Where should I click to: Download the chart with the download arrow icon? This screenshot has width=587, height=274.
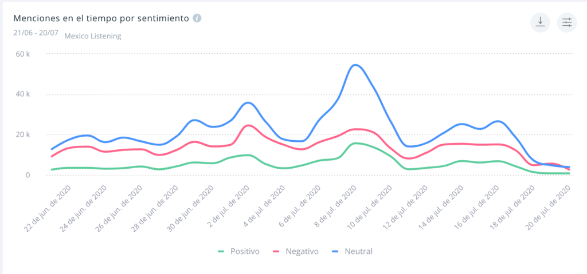(x=540, y=22)
